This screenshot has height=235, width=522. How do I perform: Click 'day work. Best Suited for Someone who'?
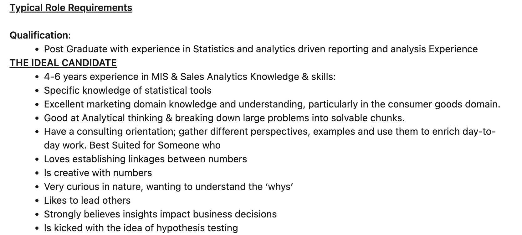[132, 145]
